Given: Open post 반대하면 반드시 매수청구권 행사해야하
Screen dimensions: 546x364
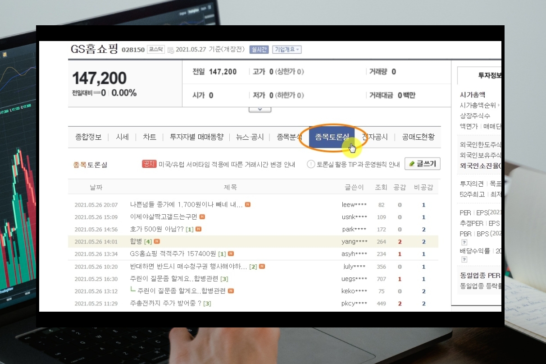Looking at the screenshot, I should pyautogui.click(x=188, y=267).
